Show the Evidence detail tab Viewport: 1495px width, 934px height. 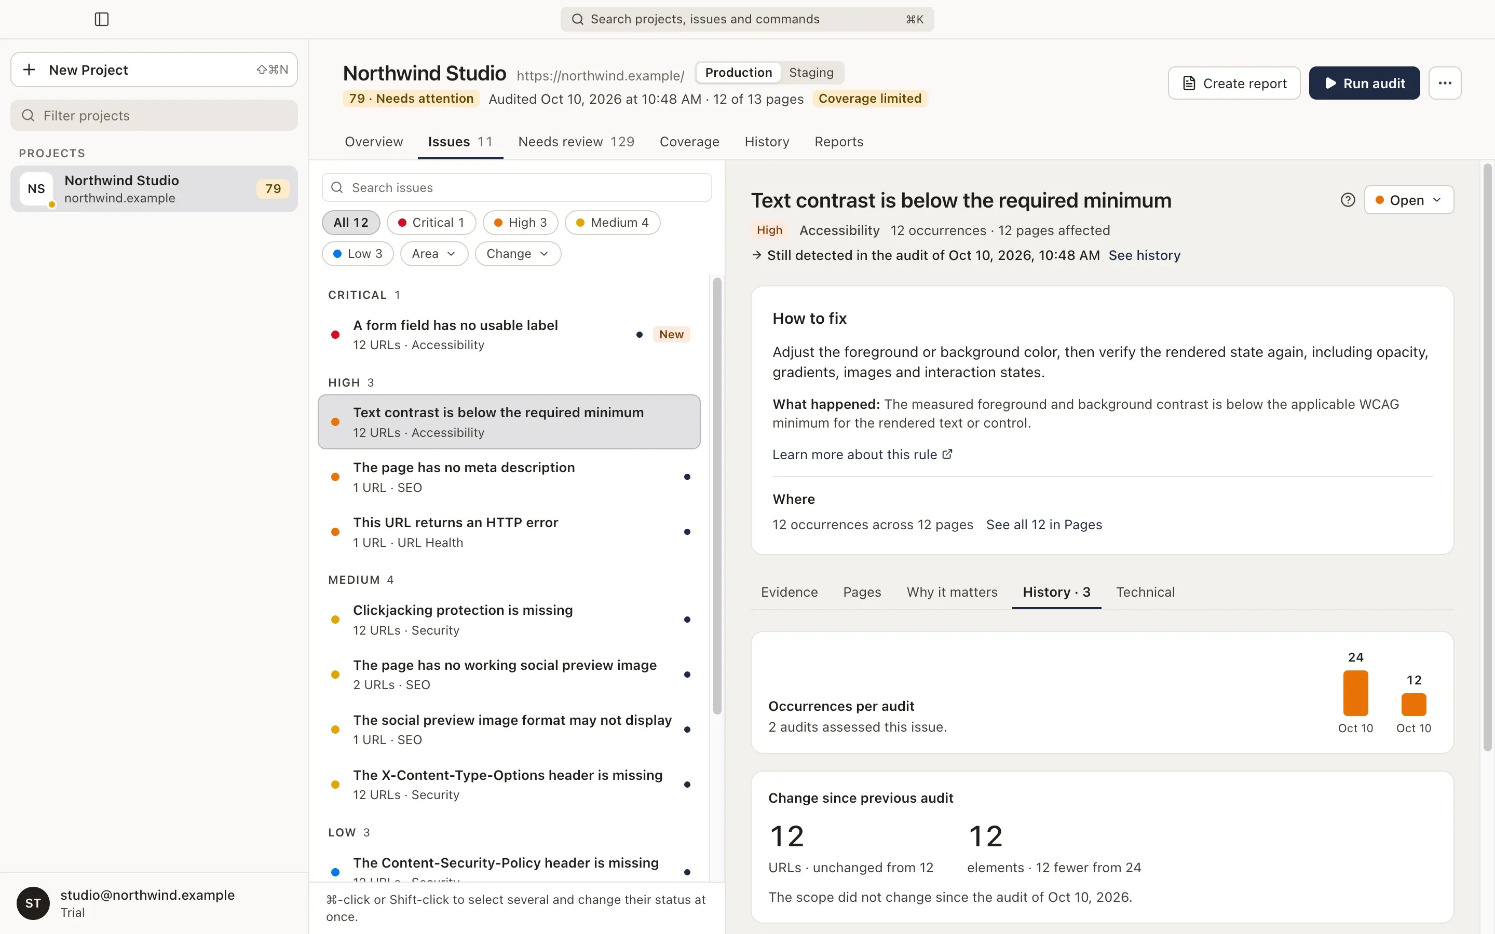(x=789, y=592)
